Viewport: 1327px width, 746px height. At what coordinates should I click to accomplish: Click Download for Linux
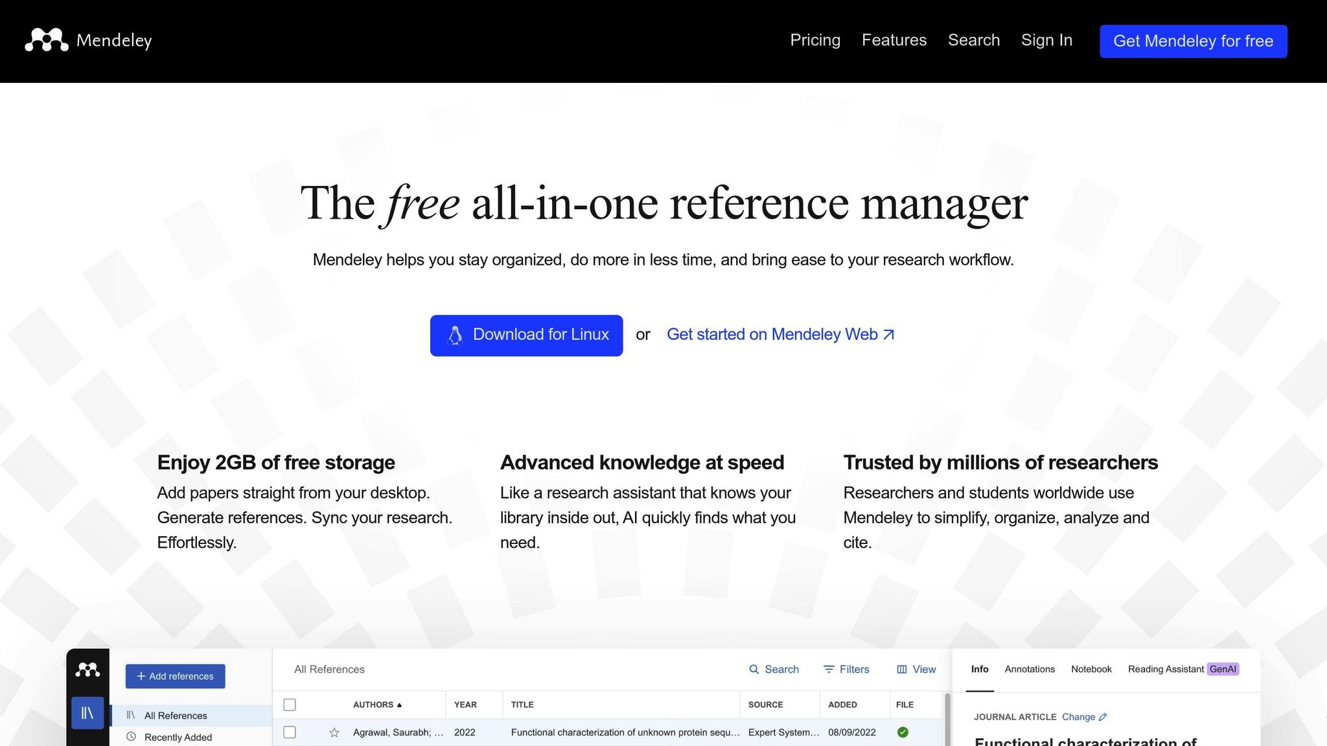(526, 335)
